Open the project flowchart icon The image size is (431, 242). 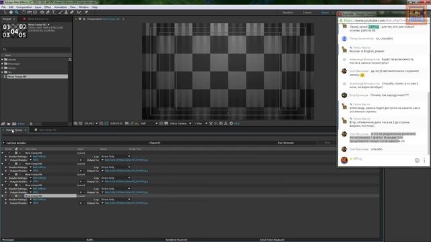click(x=70, y=59)
